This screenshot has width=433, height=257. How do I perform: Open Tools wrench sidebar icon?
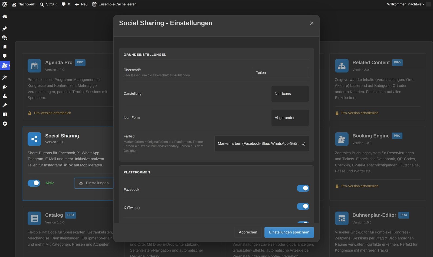[5, 105]
